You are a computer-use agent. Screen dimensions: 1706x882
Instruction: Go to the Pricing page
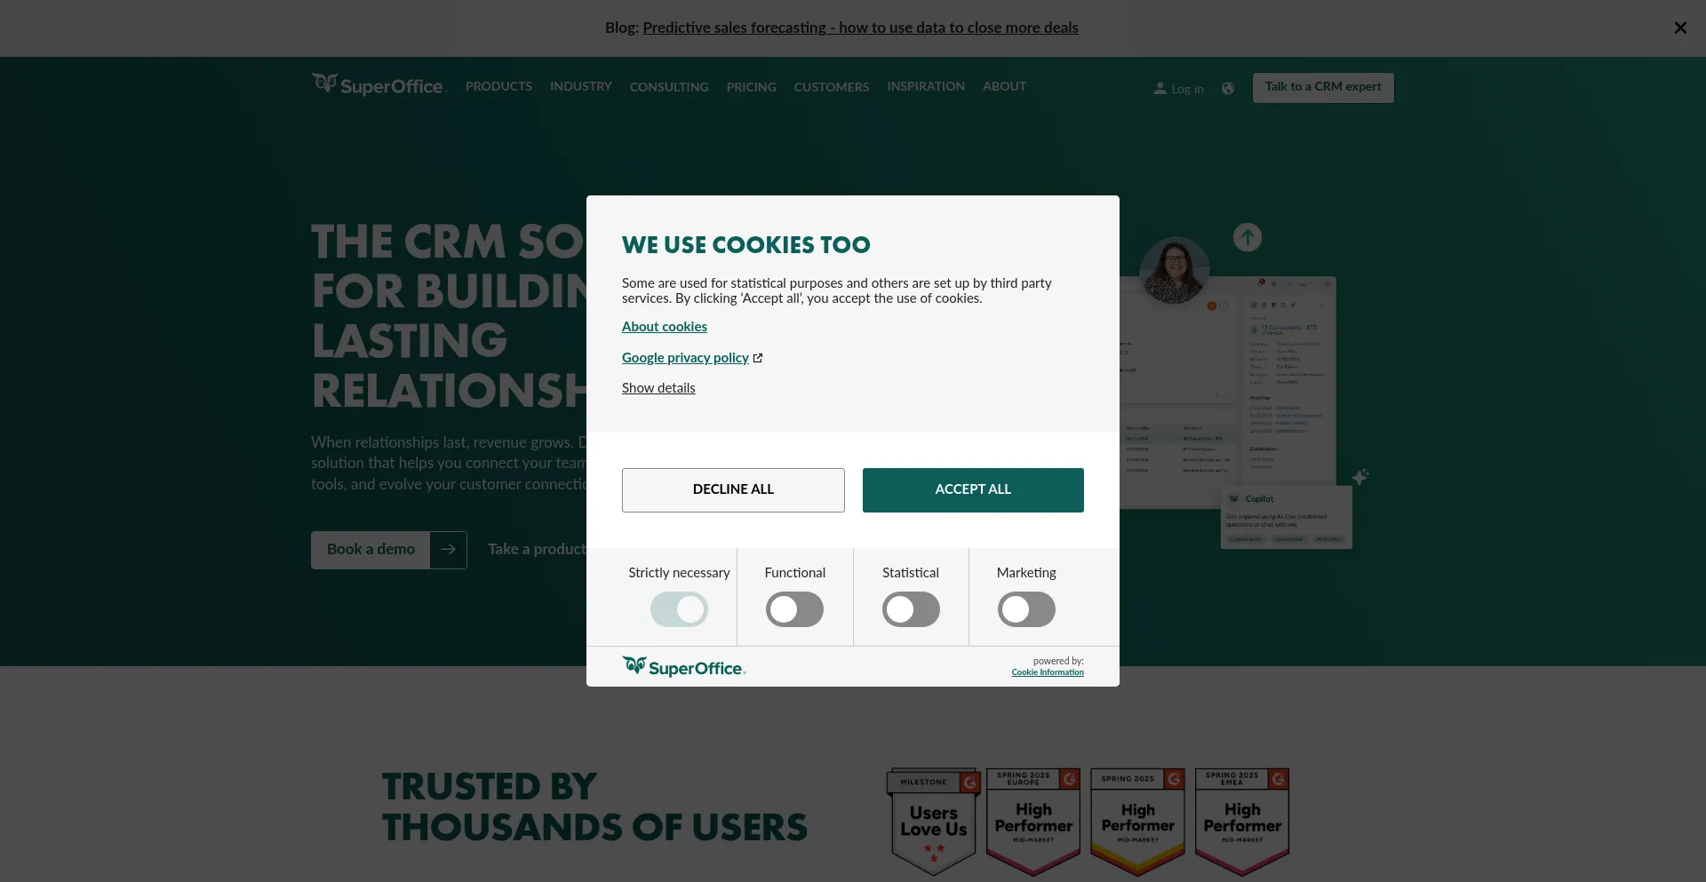(751, 87)
